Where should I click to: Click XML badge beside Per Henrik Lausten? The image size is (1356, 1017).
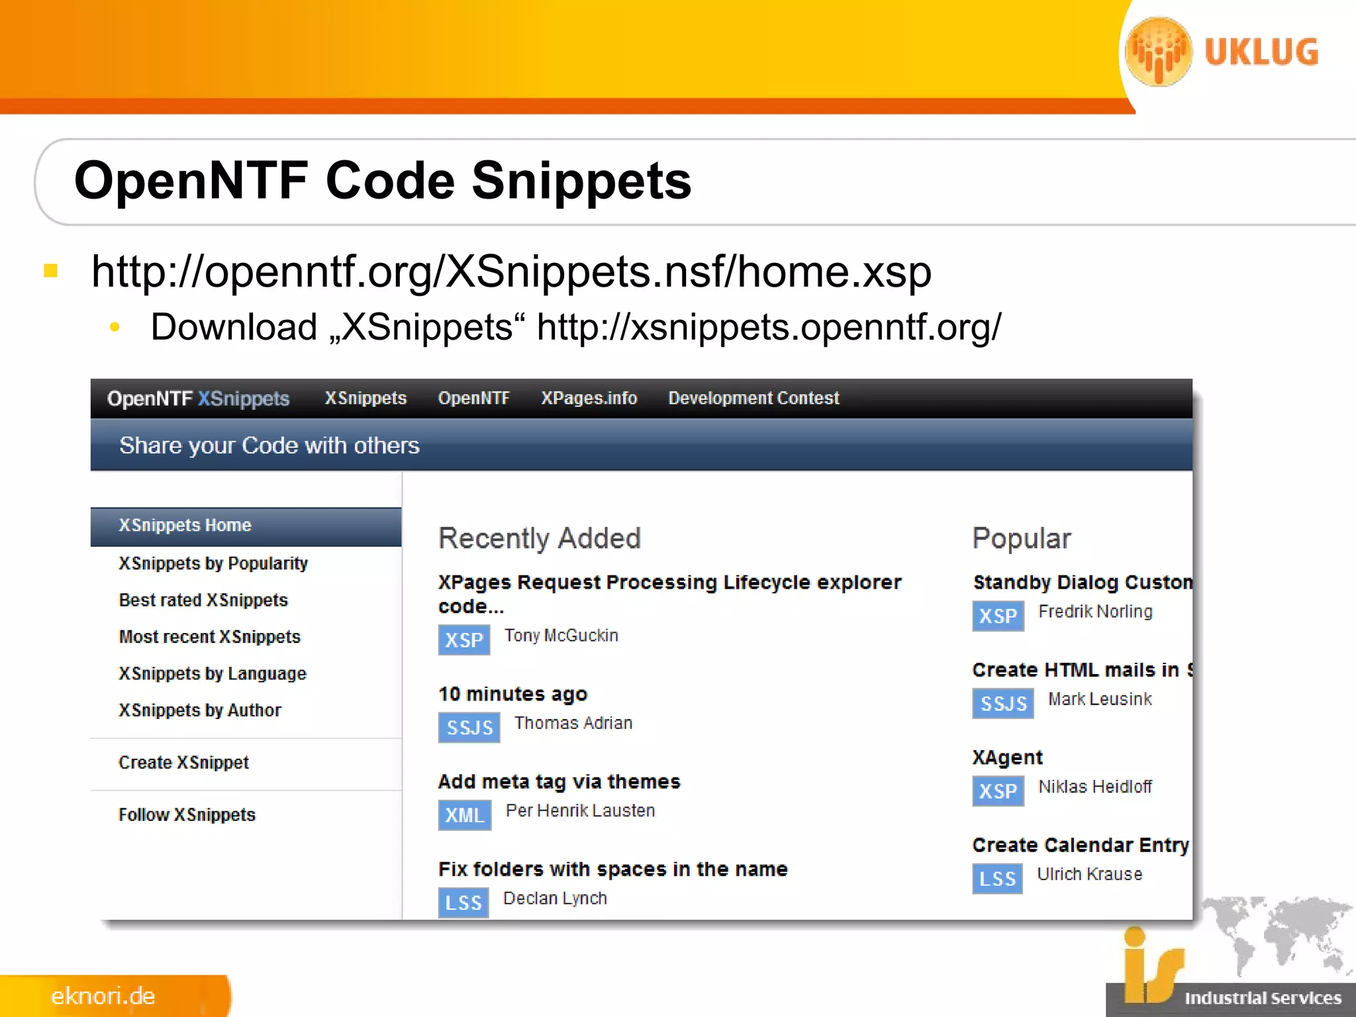pyautogui.click(x=465, y=815)
